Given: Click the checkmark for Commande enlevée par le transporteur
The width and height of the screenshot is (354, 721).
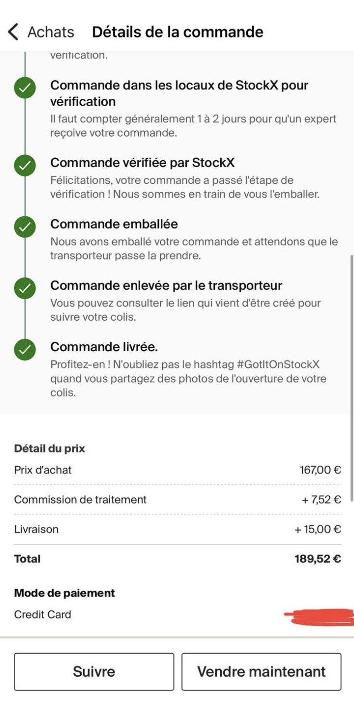Looking at the screenshot, I should pyautogui.click(x=25, y=289).
